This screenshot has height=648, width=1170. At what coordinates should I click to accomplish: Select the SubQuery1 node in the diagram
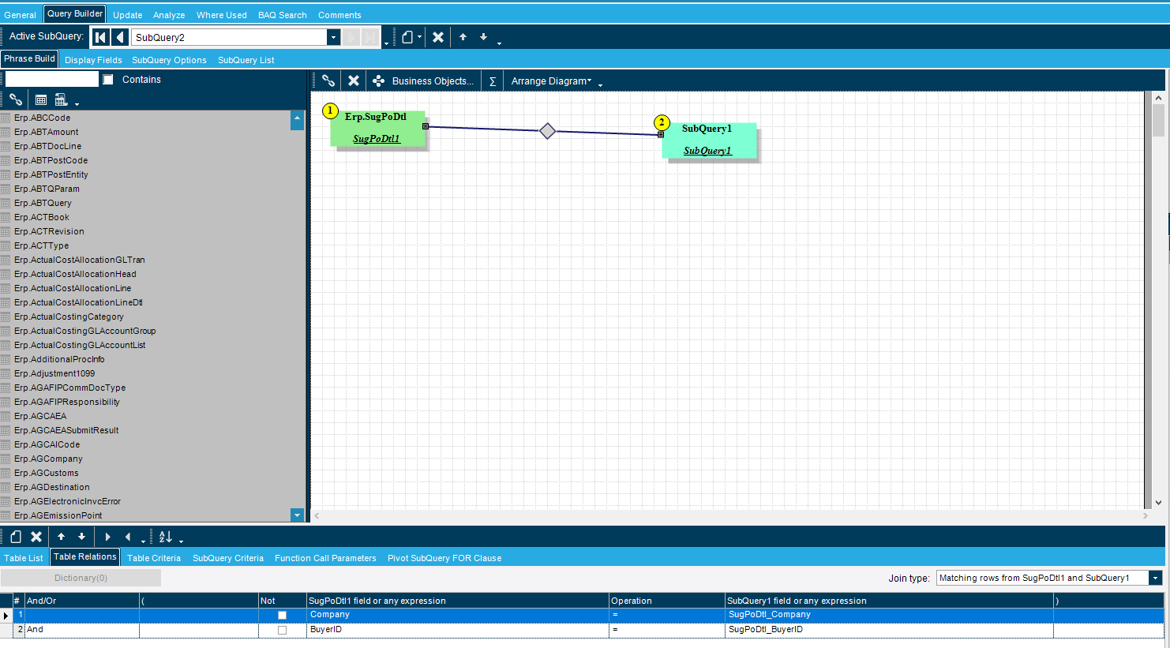tap(709, 140)
